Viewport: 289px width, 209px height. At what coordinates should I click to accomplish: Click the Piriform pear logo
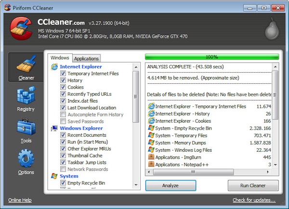point(272,29)
